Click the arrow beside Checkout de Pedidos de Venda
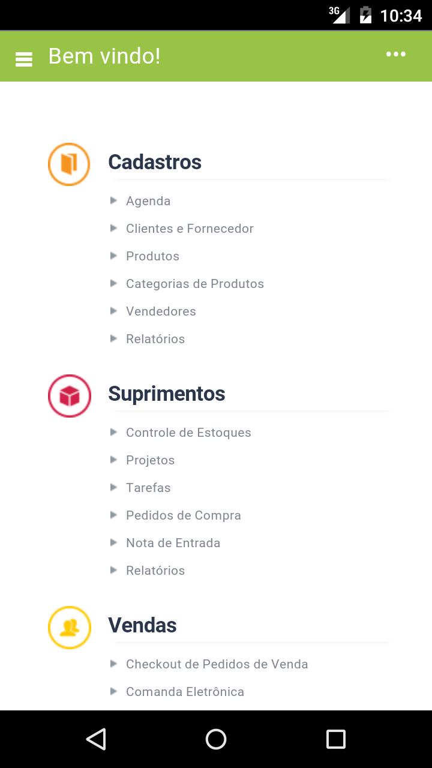This screenshot has height=768, width=432. [x=113, y=664]
